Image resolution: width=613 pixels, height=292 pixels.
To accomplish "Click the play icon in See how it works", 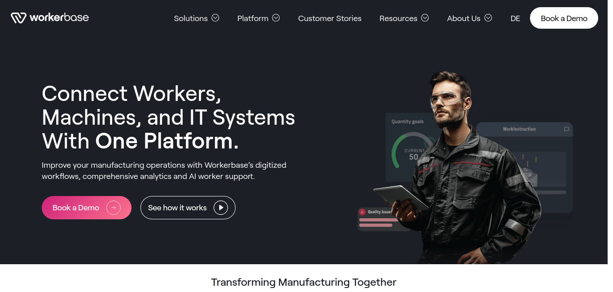I will click(221, 208).
